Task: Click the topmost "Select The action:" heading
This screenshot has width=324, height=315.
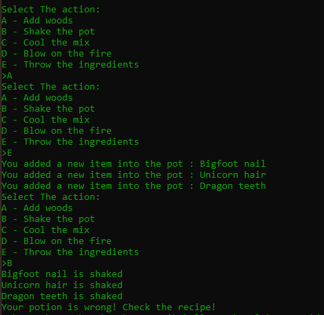Action: 51,10
